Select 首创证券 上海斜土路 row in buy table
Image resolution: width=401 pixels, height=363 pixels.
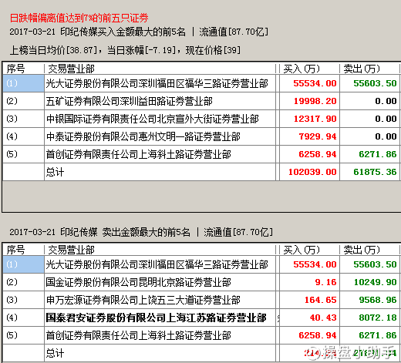click(x=201, y=154)
